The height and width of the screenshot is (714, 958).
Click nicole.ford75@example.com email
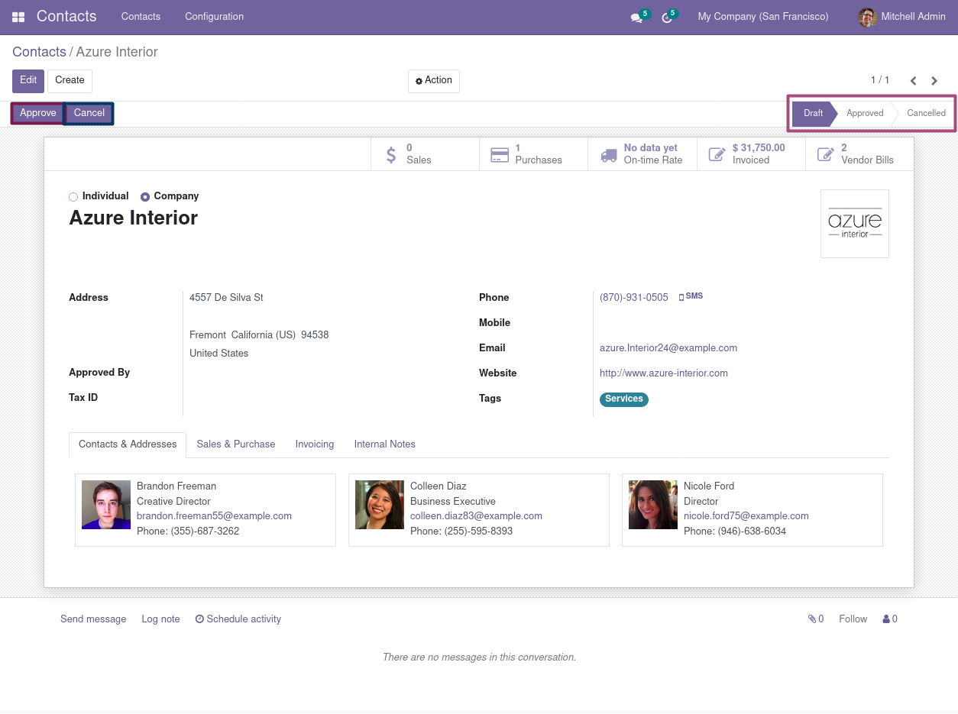click(746, 516)
